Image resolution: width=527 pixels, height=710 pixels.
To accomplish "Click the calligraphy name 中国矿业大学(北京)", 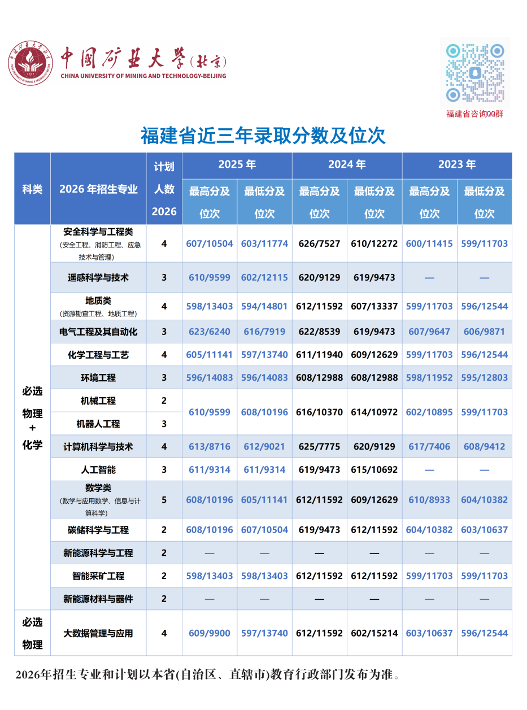I will (143, 58).
